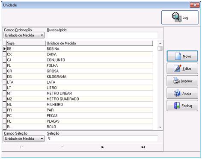
Task: Go to first record navigator button
Action: click(x=22, y=147)
